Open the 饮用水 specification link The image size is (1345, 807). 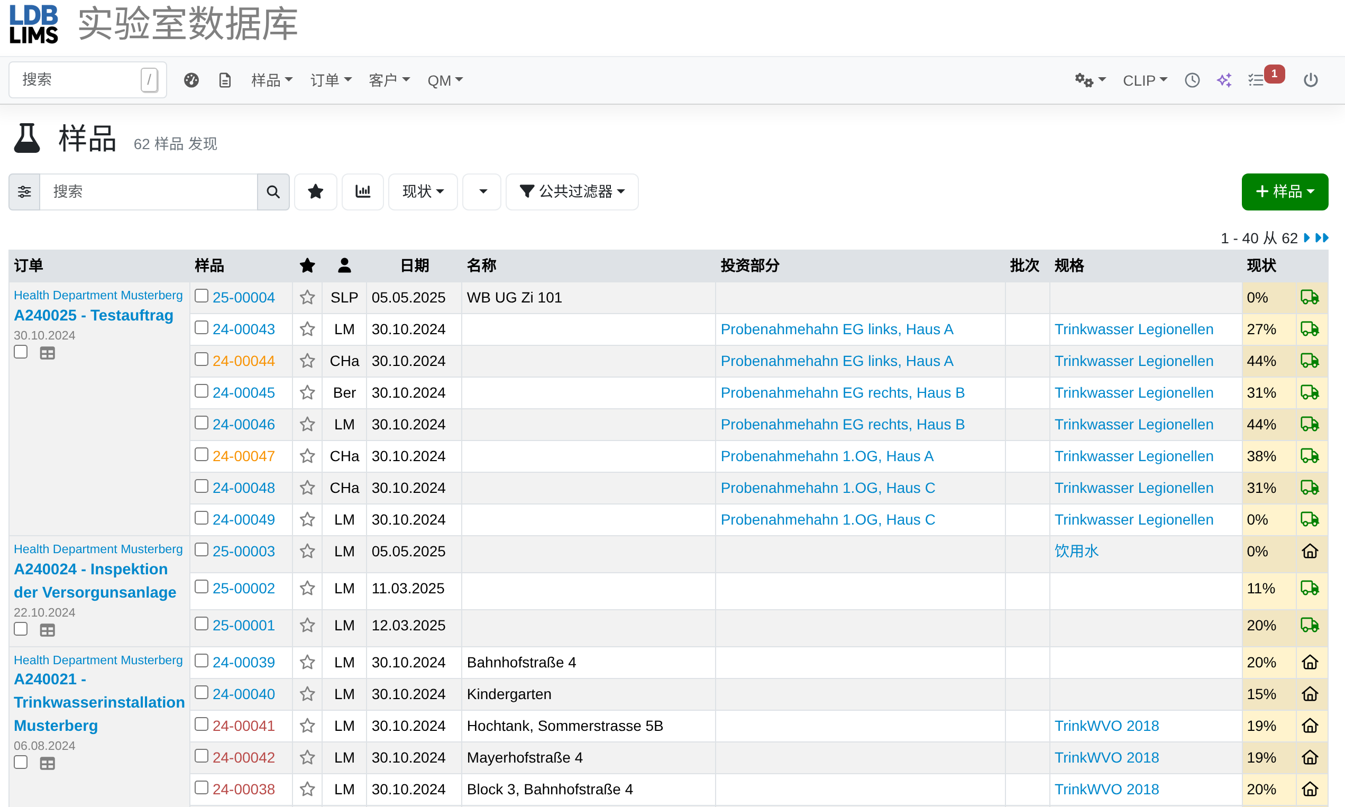point(1076,551)
